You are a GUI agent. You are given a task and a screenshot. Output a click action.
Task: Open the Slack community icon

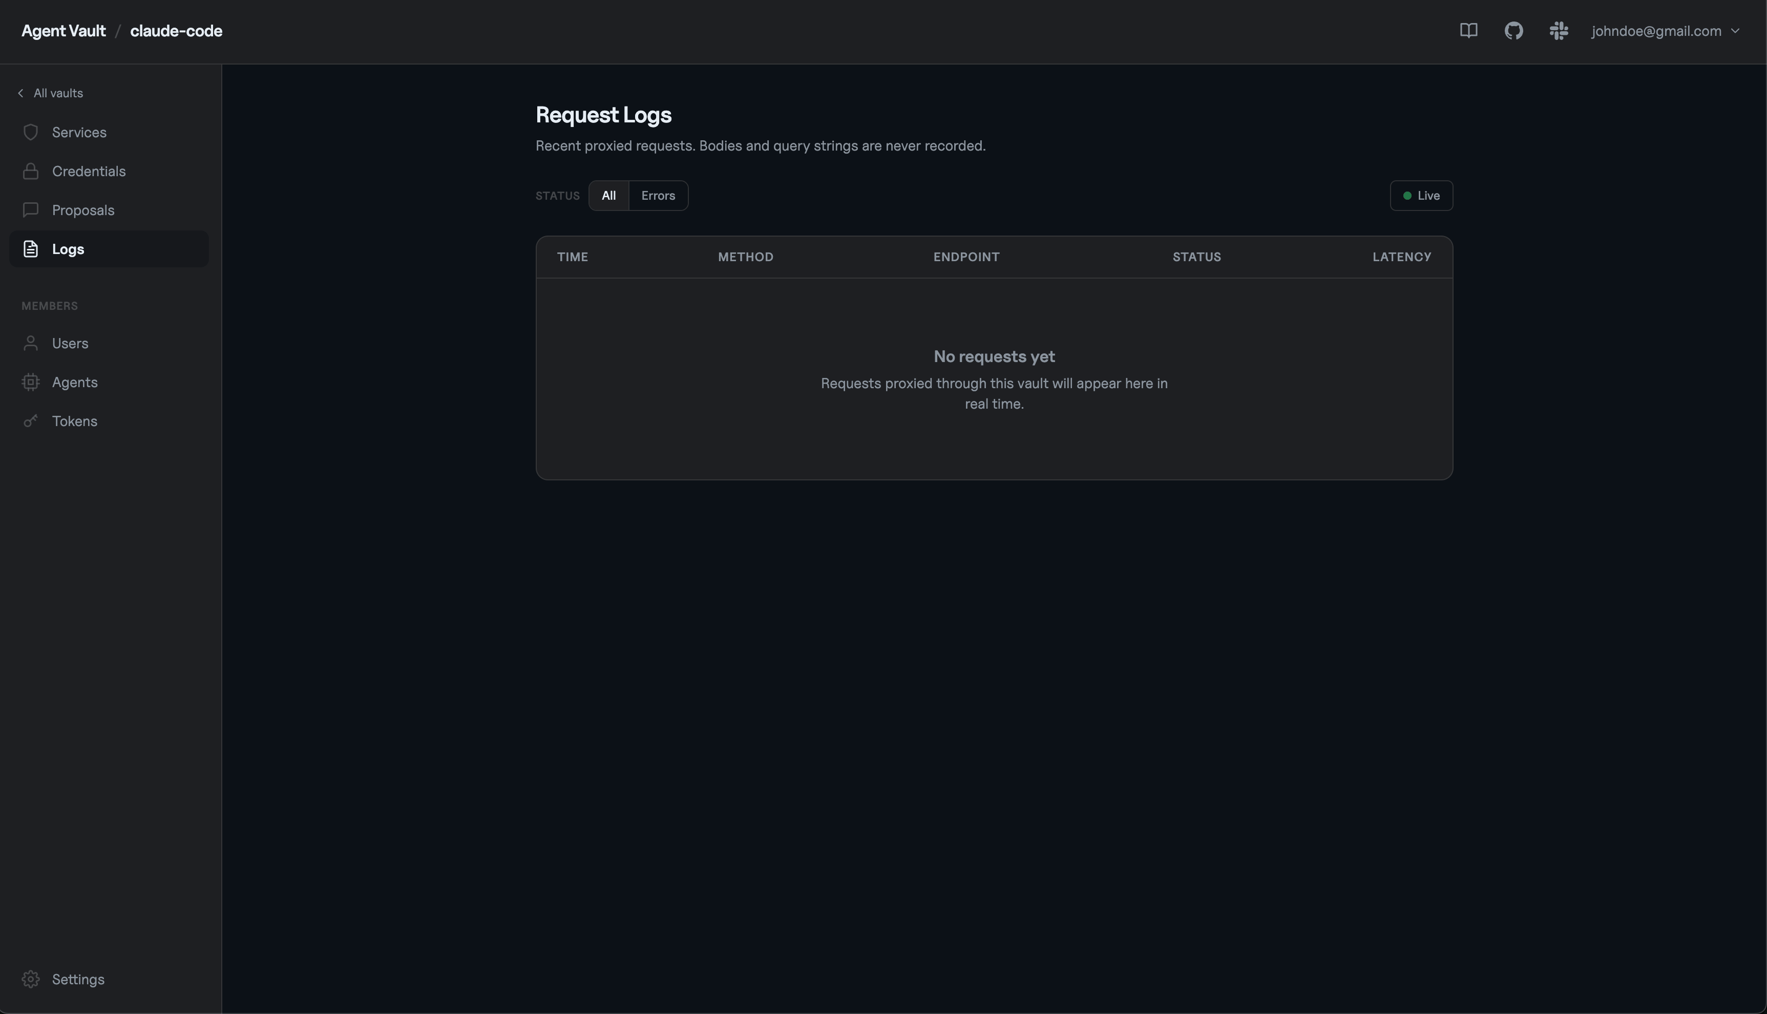pyautogui.click(x=1559, y=31)
